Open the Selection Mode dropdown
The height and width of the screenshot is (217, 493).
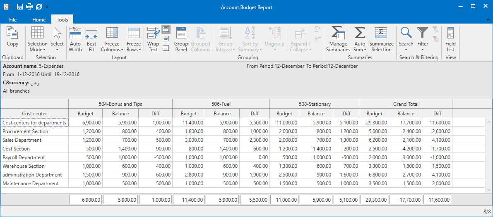37,39
